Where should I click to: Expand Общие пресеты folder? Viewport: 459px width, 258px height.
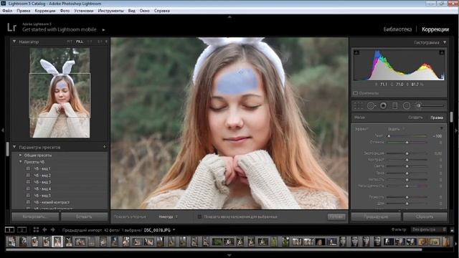[20, 155]
